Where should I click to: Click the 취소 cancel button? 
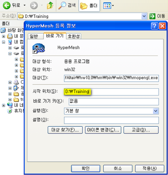[118, 168]
